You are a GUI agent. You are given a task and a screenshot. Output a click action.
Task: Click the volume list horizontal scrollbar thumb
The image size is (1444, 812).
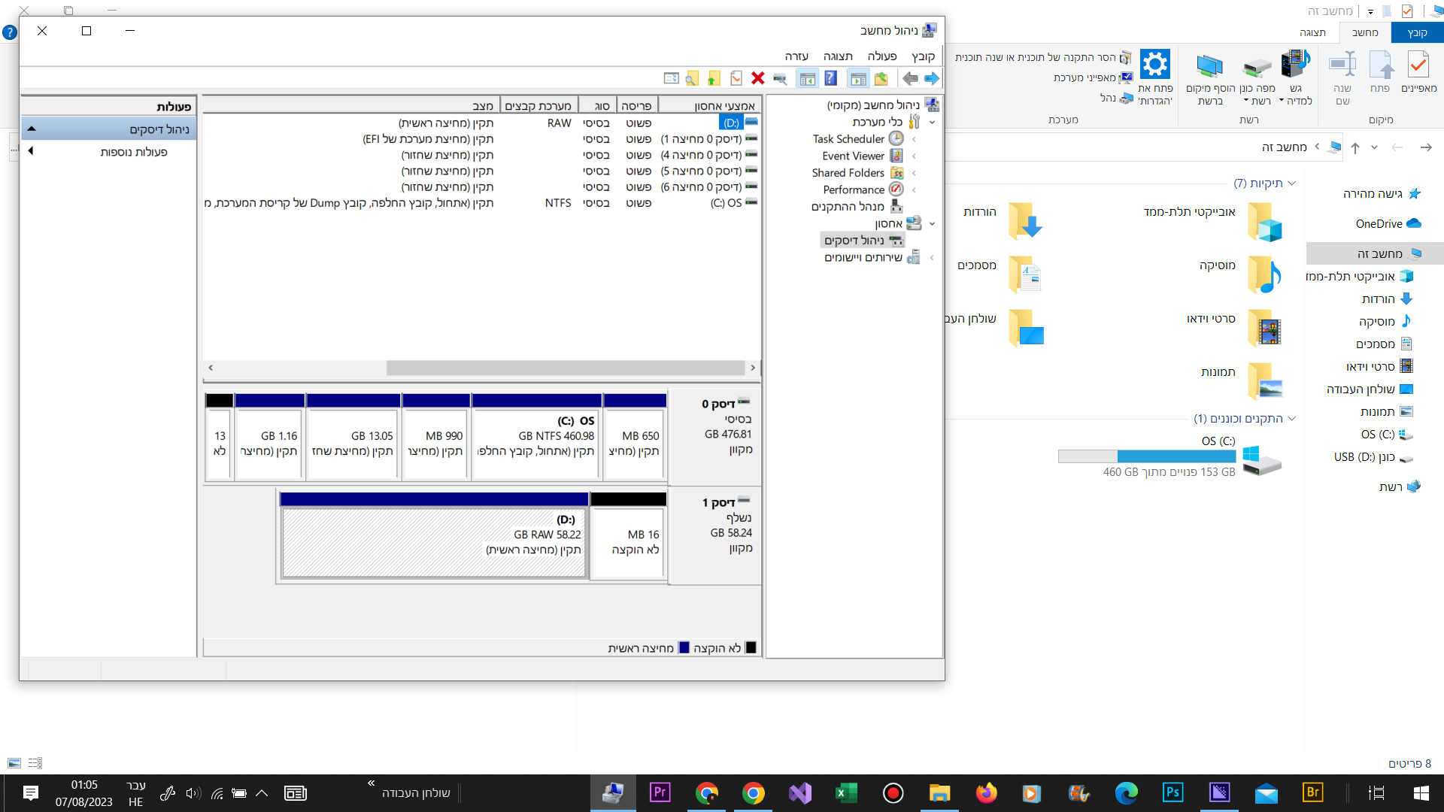pos(565,368)
